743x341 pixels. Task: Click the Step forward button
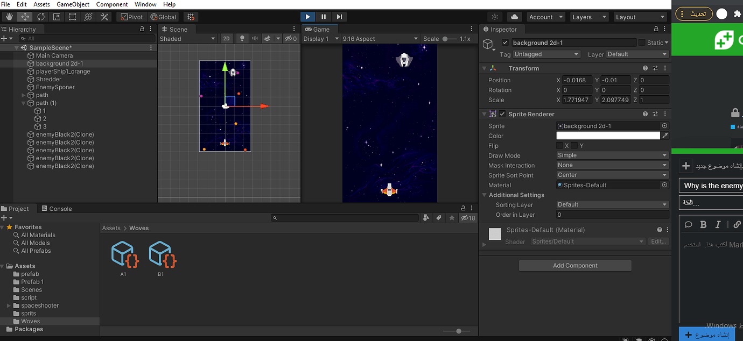(x=339, y=17)
